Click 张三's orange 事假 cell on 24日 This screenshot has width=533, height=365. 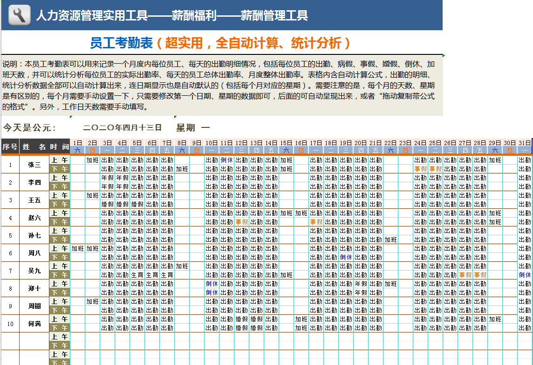[420, 169]
